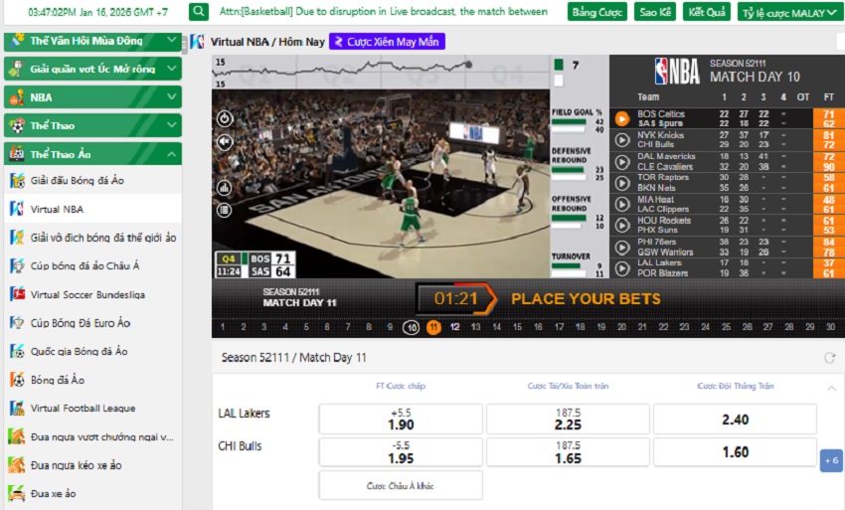Image resolution: width=845 pixels, height=510 pixels.
Task: Open the Tỷ lệ cược MALAY dropdown
Action: [x=789, y=12]
